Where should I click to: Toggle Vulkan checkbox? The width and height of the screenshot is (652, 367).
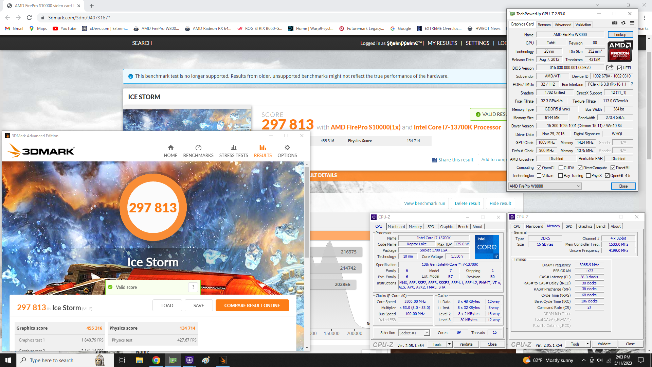(539, 176)
